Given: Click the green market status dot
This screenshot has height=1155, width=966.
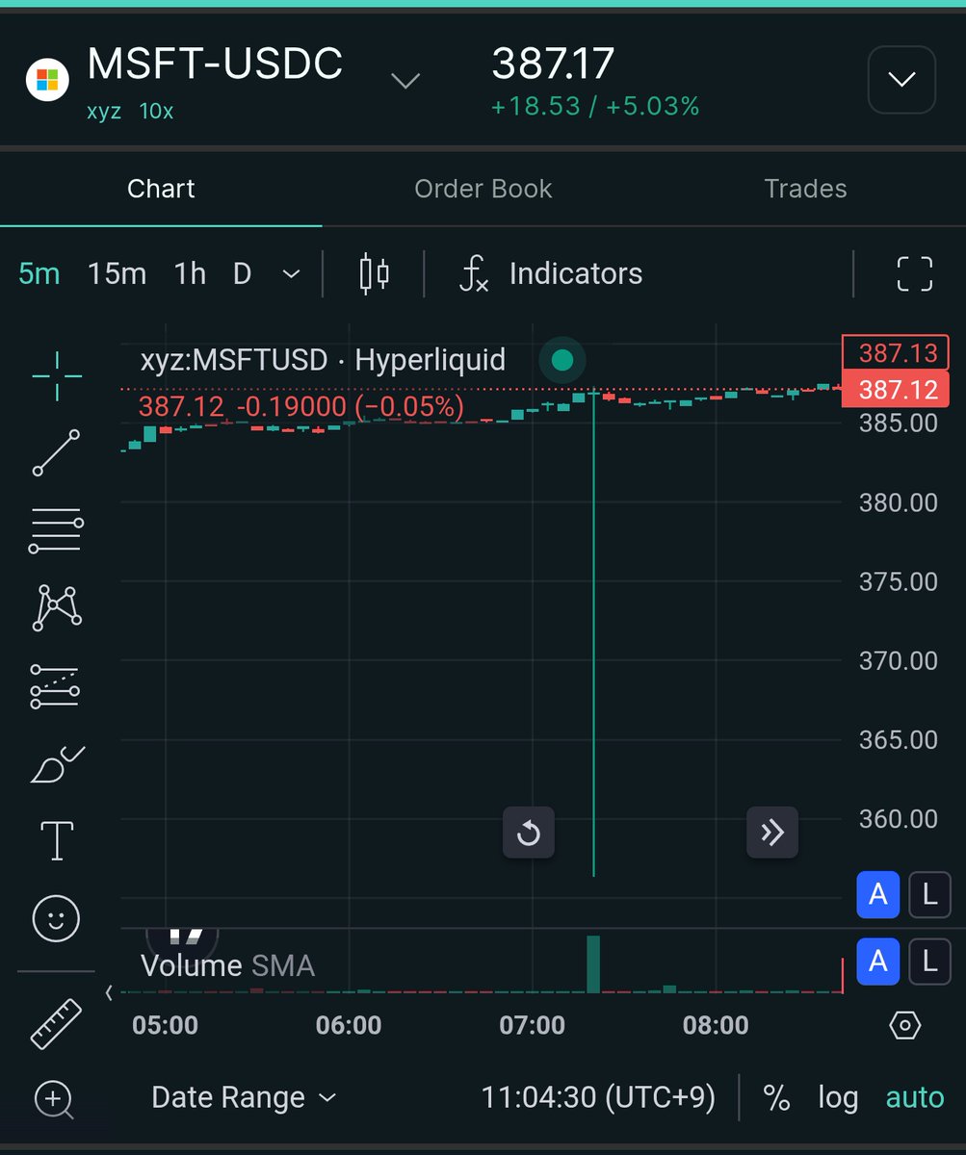Looking at the screenshot, I should click(x=562, y=361).
